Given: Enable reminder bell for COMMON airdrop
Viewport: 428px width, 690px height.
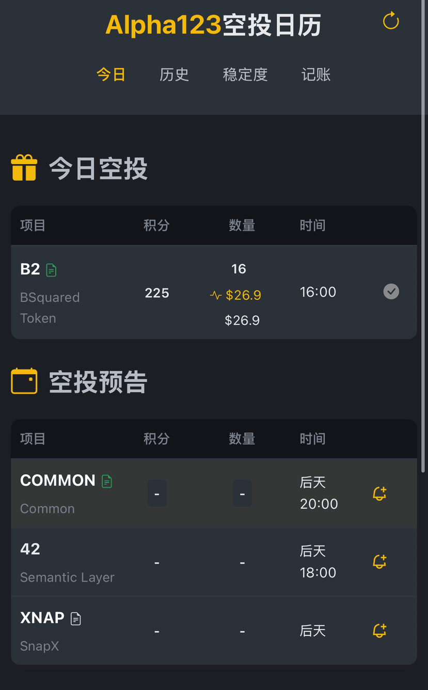Looking at the screenshot, I should [x=379, y=493].
